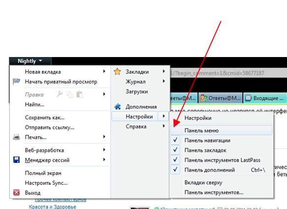Uncheck Панель закладок in the submenu
Screen dimensions: 287x209
pyautogui.click(x=222, y=150)
